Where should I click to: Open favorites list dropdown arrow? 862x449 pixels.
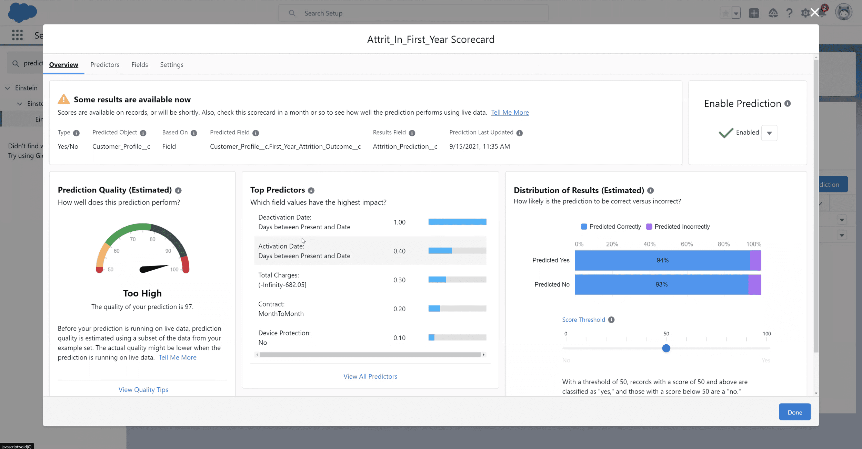tap(736, 13)
